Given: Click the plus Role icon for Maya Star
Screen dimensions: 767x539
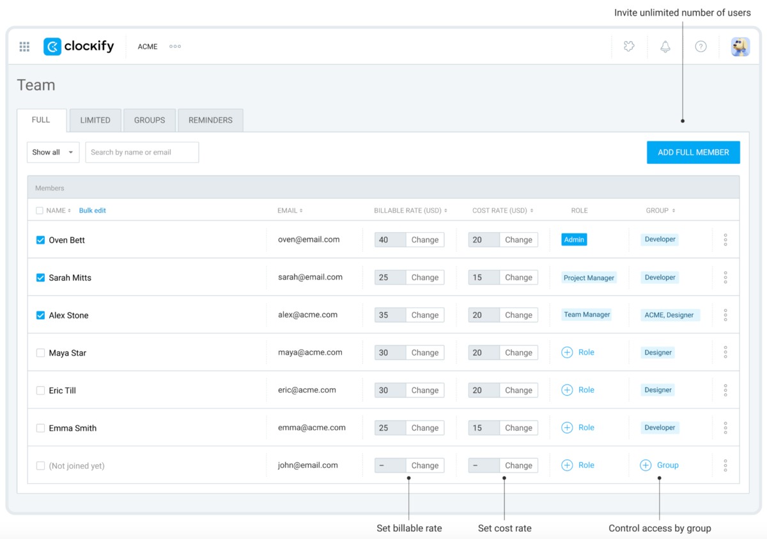Looking at the screenshot, I should [567, 352].
